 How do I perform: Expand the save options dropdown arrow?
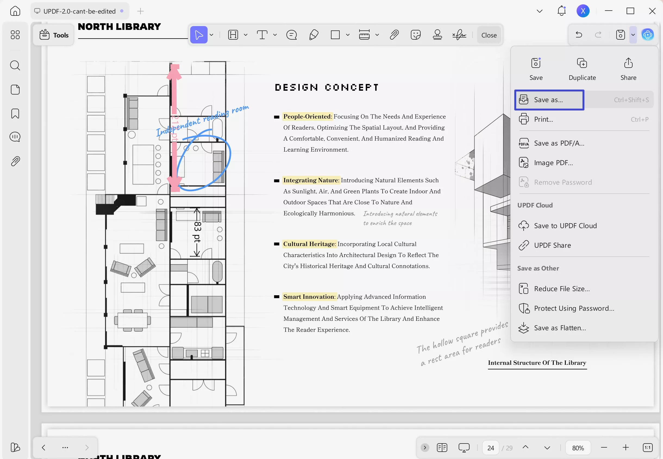[633, 35]
